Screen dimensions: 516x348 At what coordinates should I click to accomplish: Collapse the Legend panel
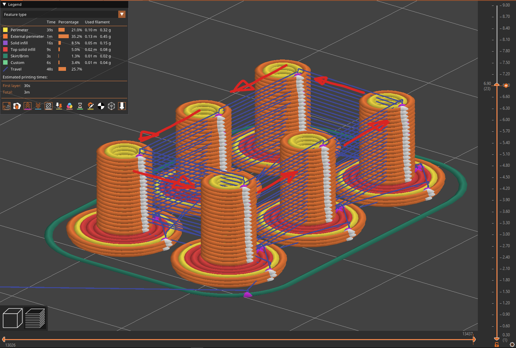tap(4, 4)
